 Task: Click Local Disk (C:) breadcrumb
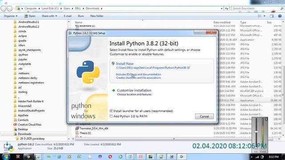click(x=50, y=8)
